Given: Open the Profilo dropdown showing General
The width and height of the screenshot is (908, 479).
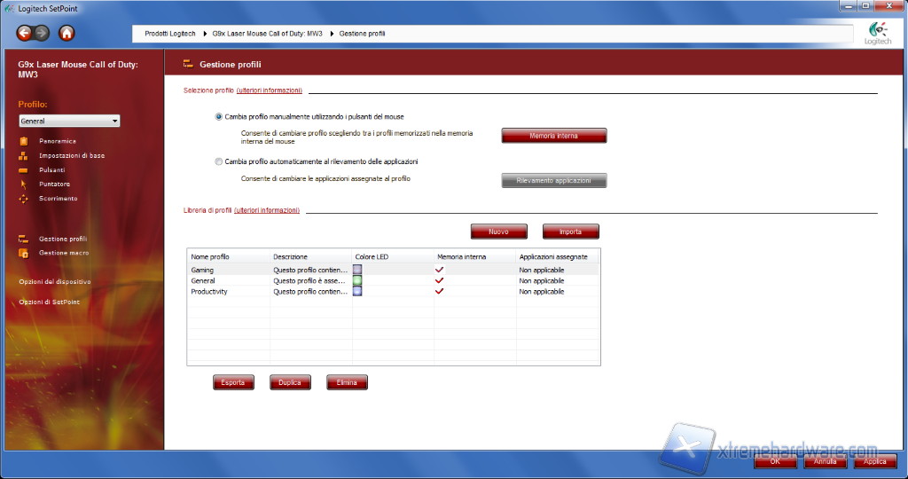Looking at the screenshot, I should [x=69, y=121].
